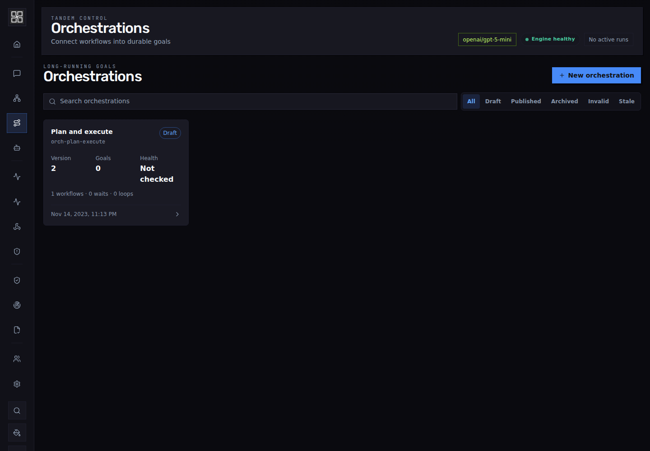650x451 pixels.
Task: Open the hierarchy network icon in the sidebar
Action: (x=17, y=98)
